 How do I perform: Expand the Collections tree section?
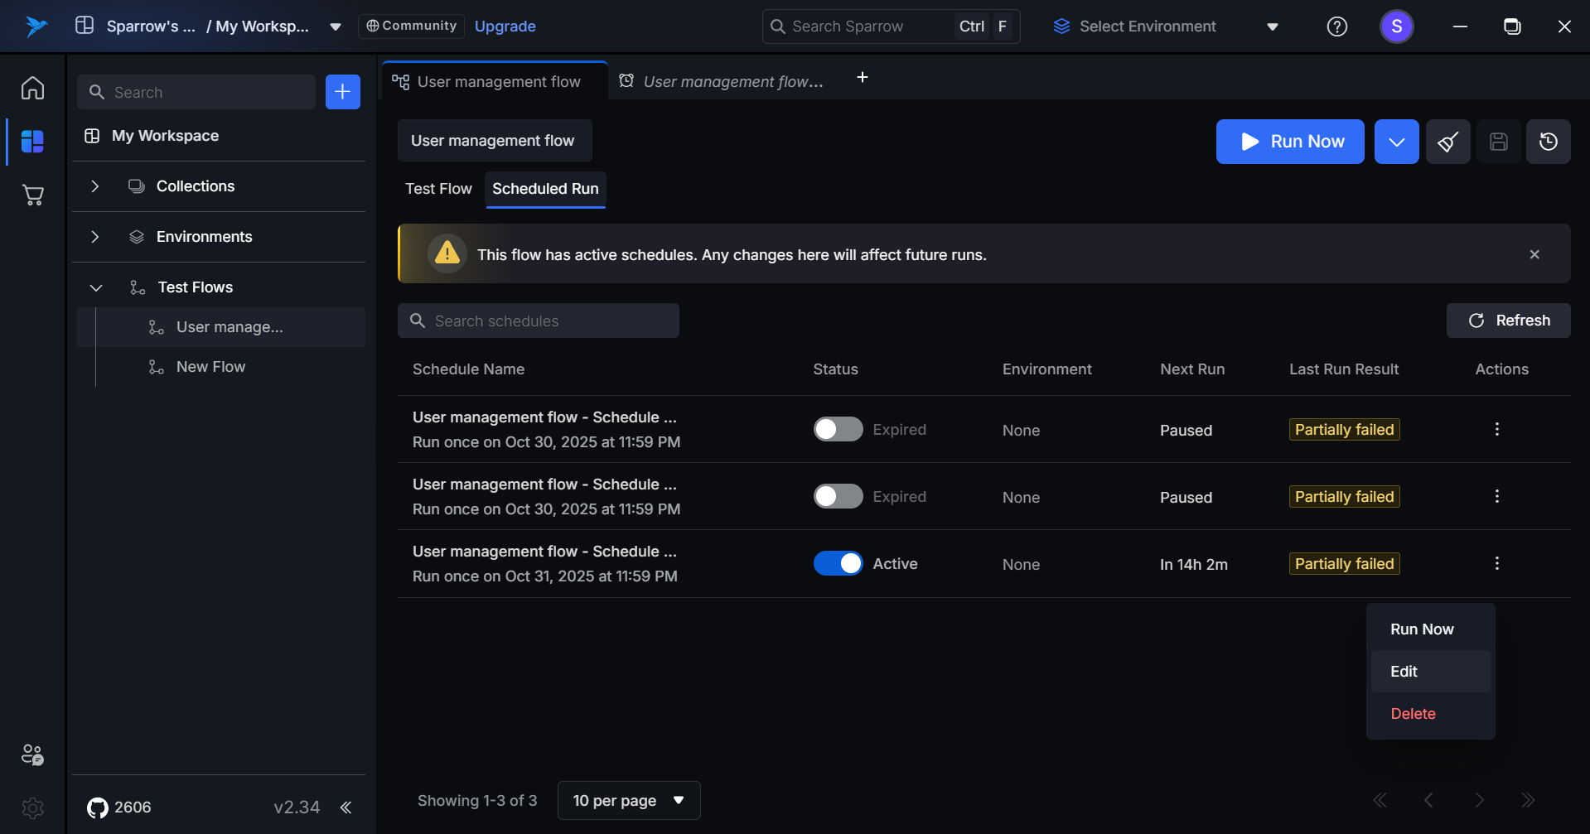click(x=95, y=186)
